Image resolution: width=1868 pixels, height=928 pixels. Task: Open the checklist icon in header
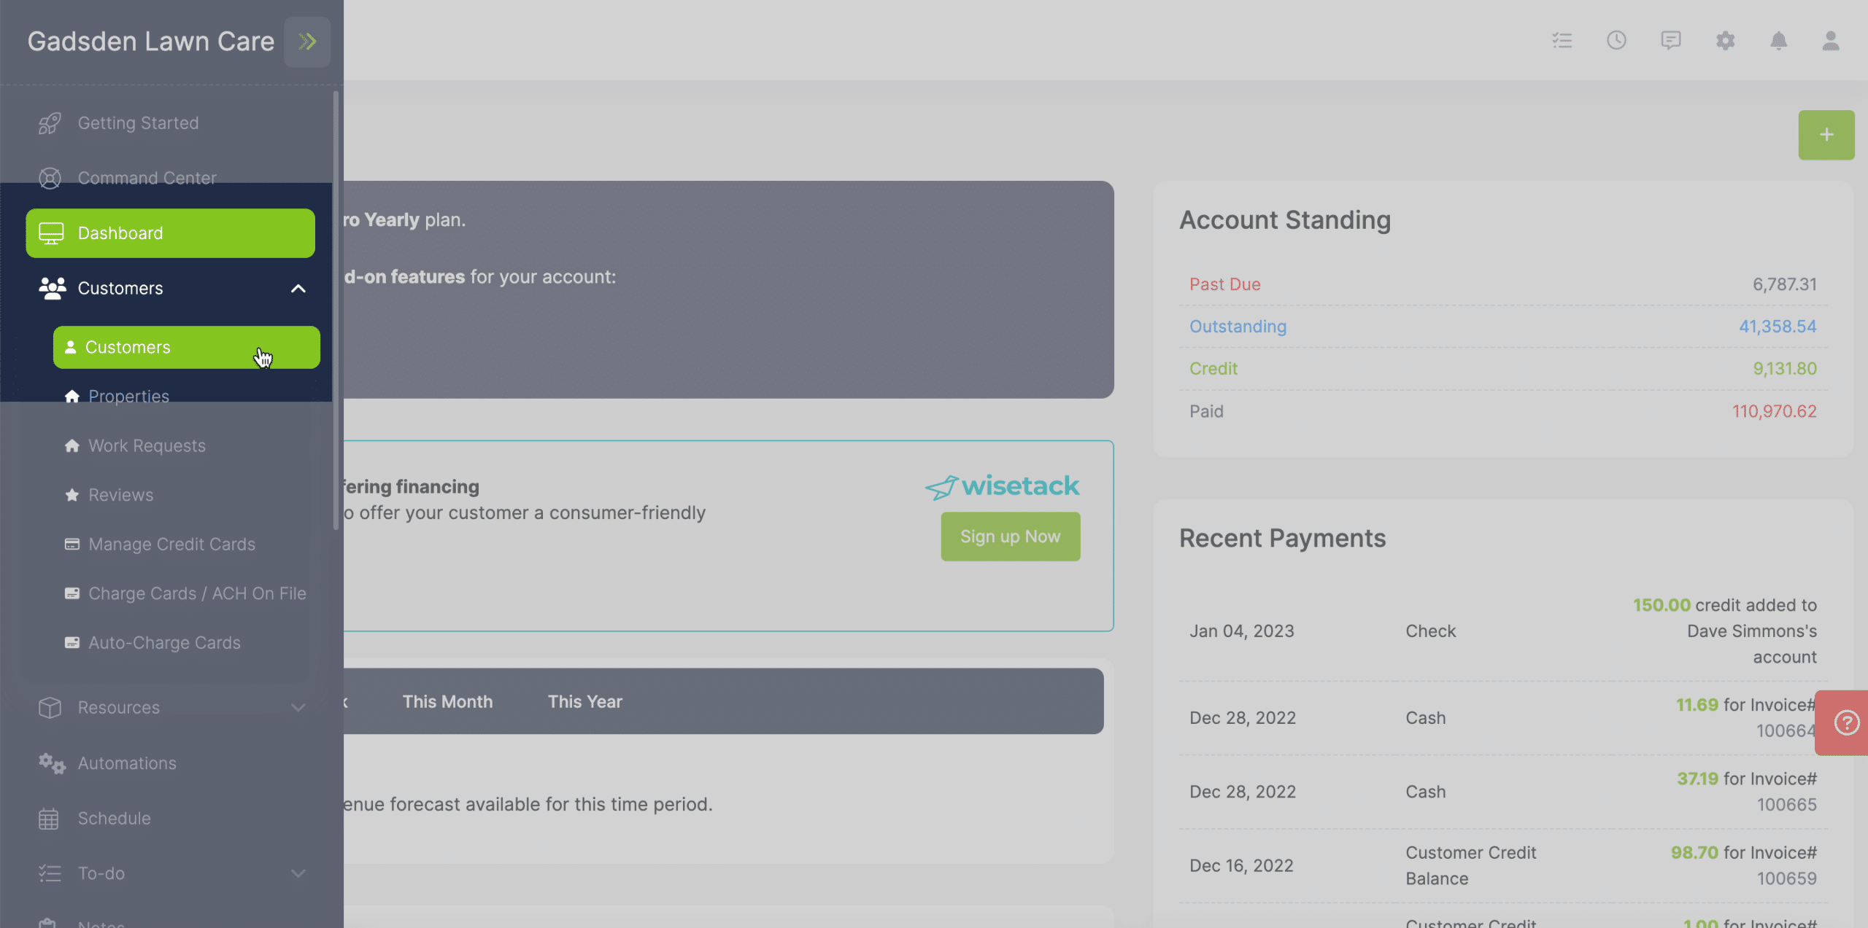point(1562,41)
